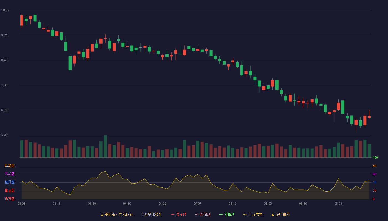Toggle the 强弱线 legend series
This screenshot has height=221, width=388.
coord(203,214)
